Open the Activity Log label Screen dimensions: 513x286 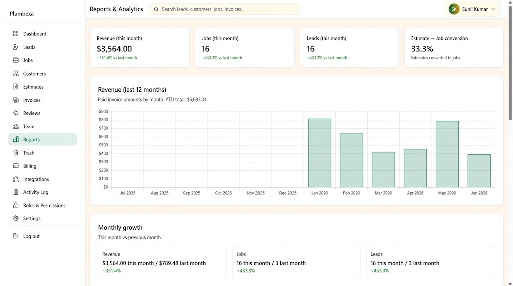(36, 192)
